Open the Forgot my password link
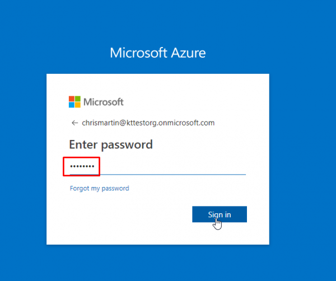The height and width of the screenshot is (281, 336). [x=100, y=188]
